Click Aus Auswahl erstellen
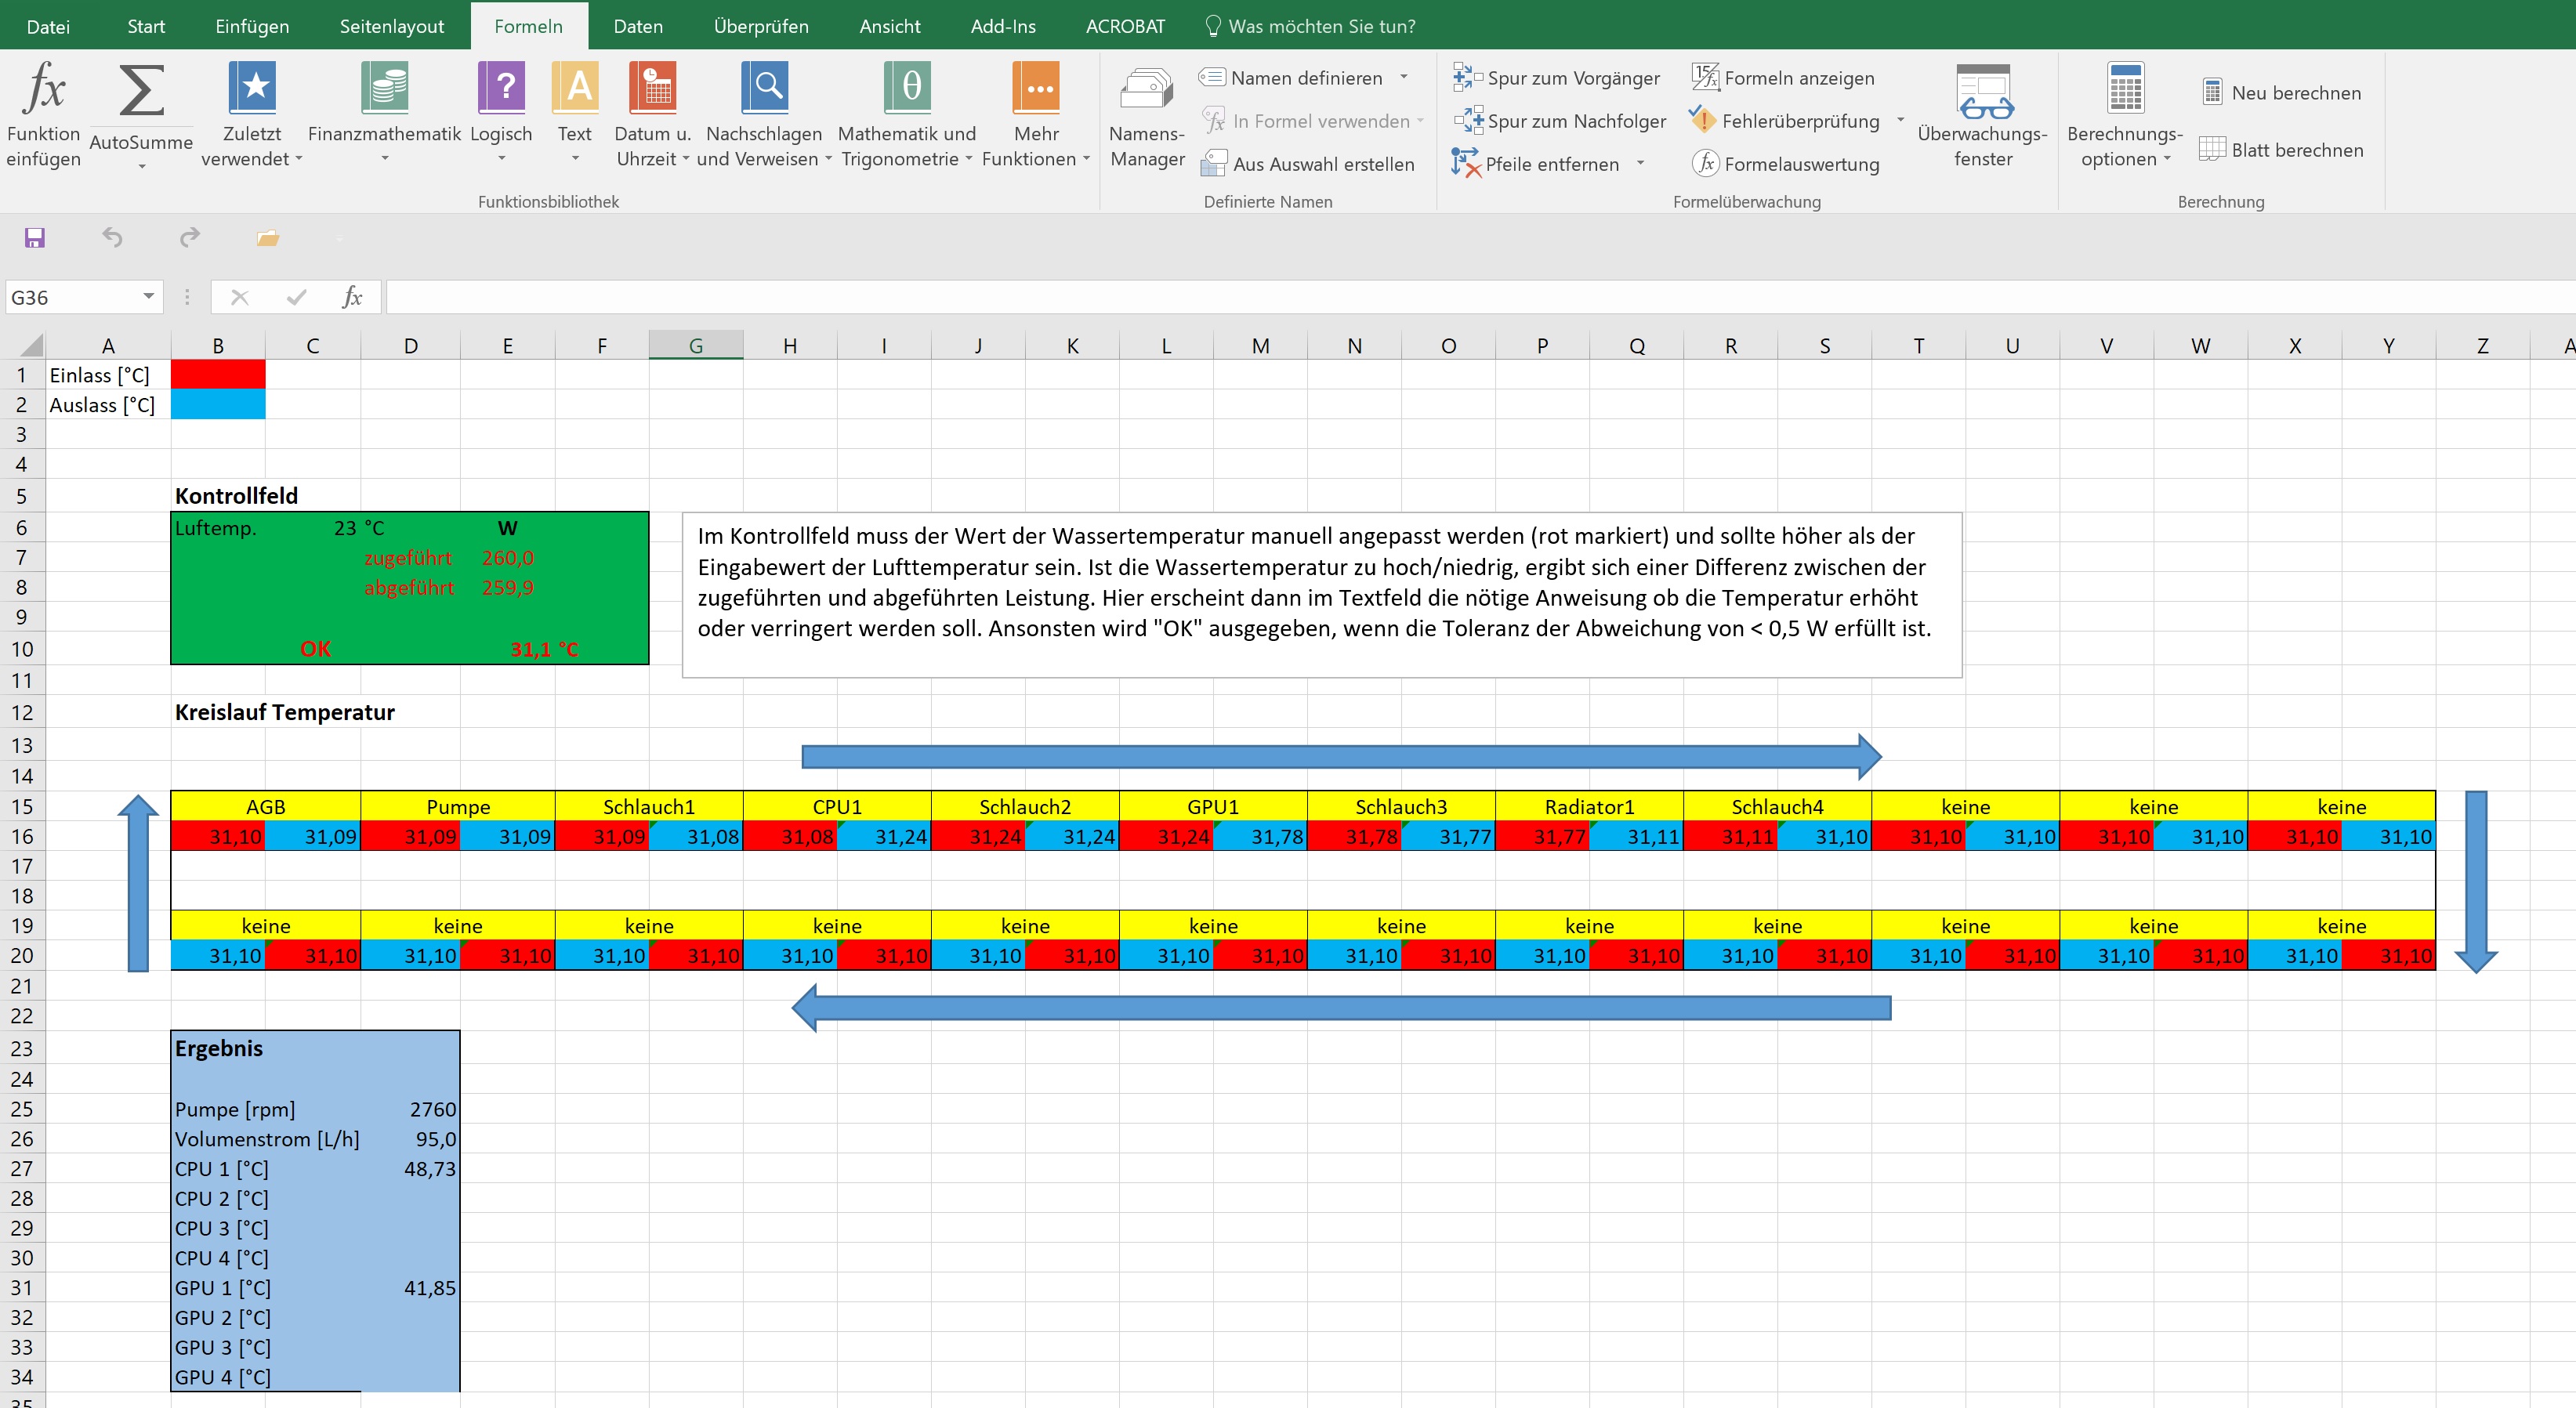2576x1408 pixels. pos(1309,164)
